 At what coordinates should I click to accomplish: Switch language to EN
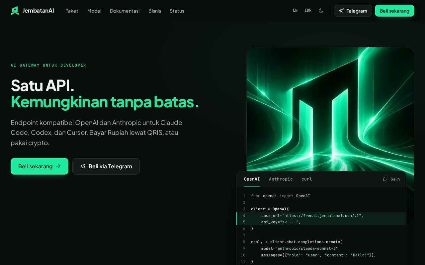295,11
